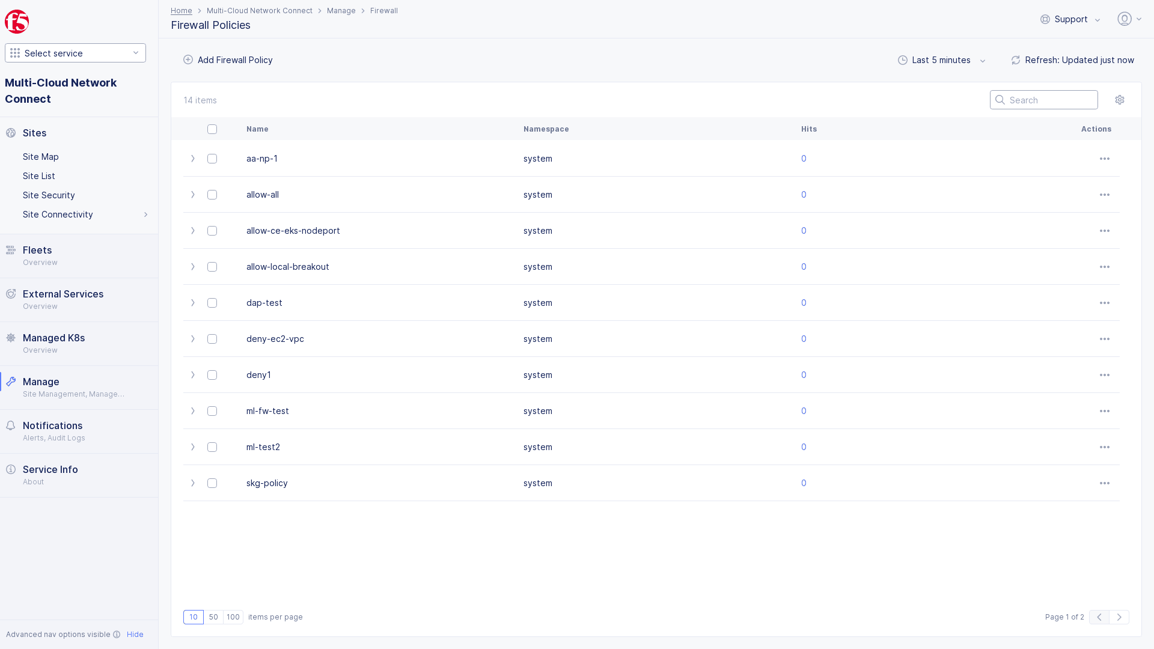The height and width of the screenshot is (649, 1154).
Task: Click the Notifications bell icon
Action: tap(11, 425)
